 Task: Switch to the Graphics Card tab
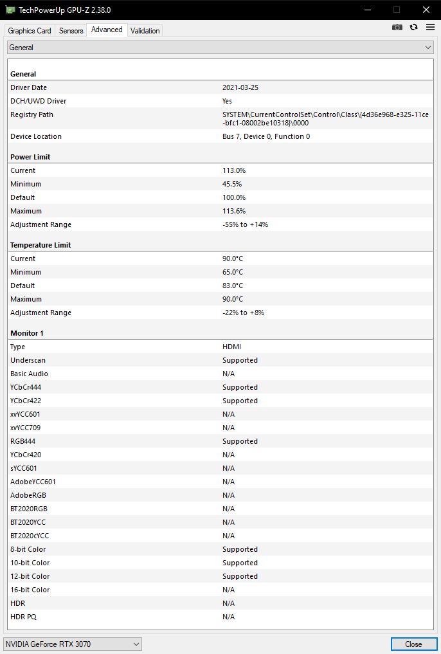click(30, 31)
